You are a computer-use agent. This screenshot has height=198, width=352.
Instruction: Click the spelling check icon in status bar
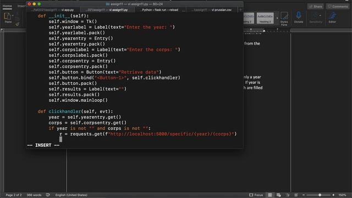pyautogui.click(x=48, y=195)
